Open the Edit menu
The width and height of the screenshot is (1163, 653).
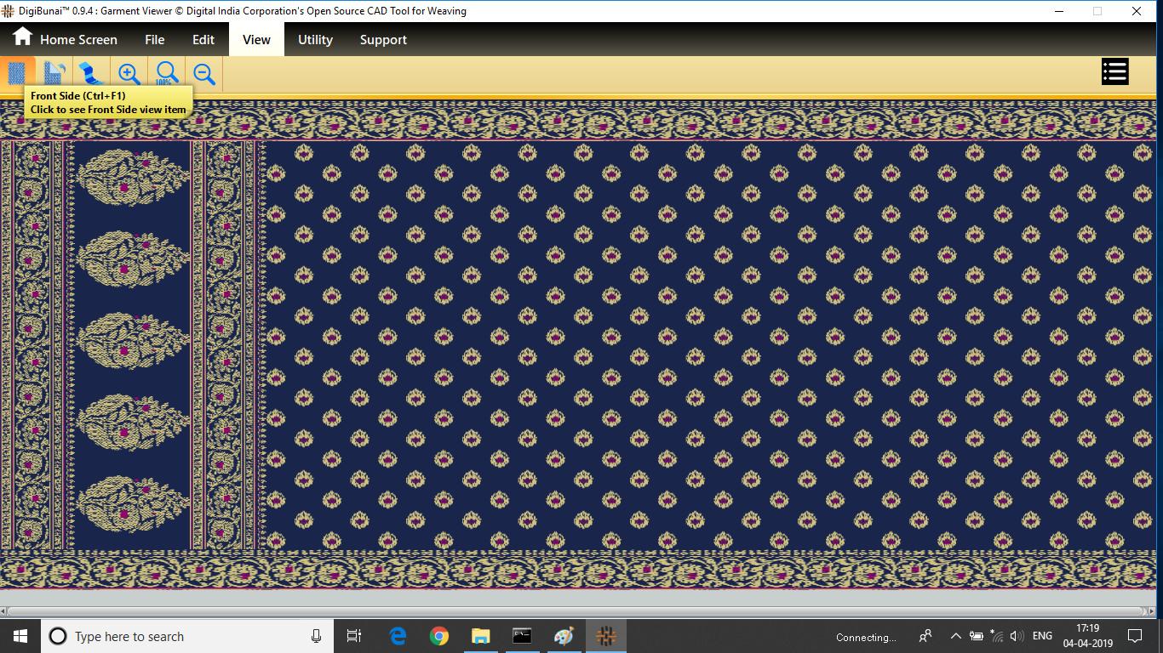click(x=203, y=40)
